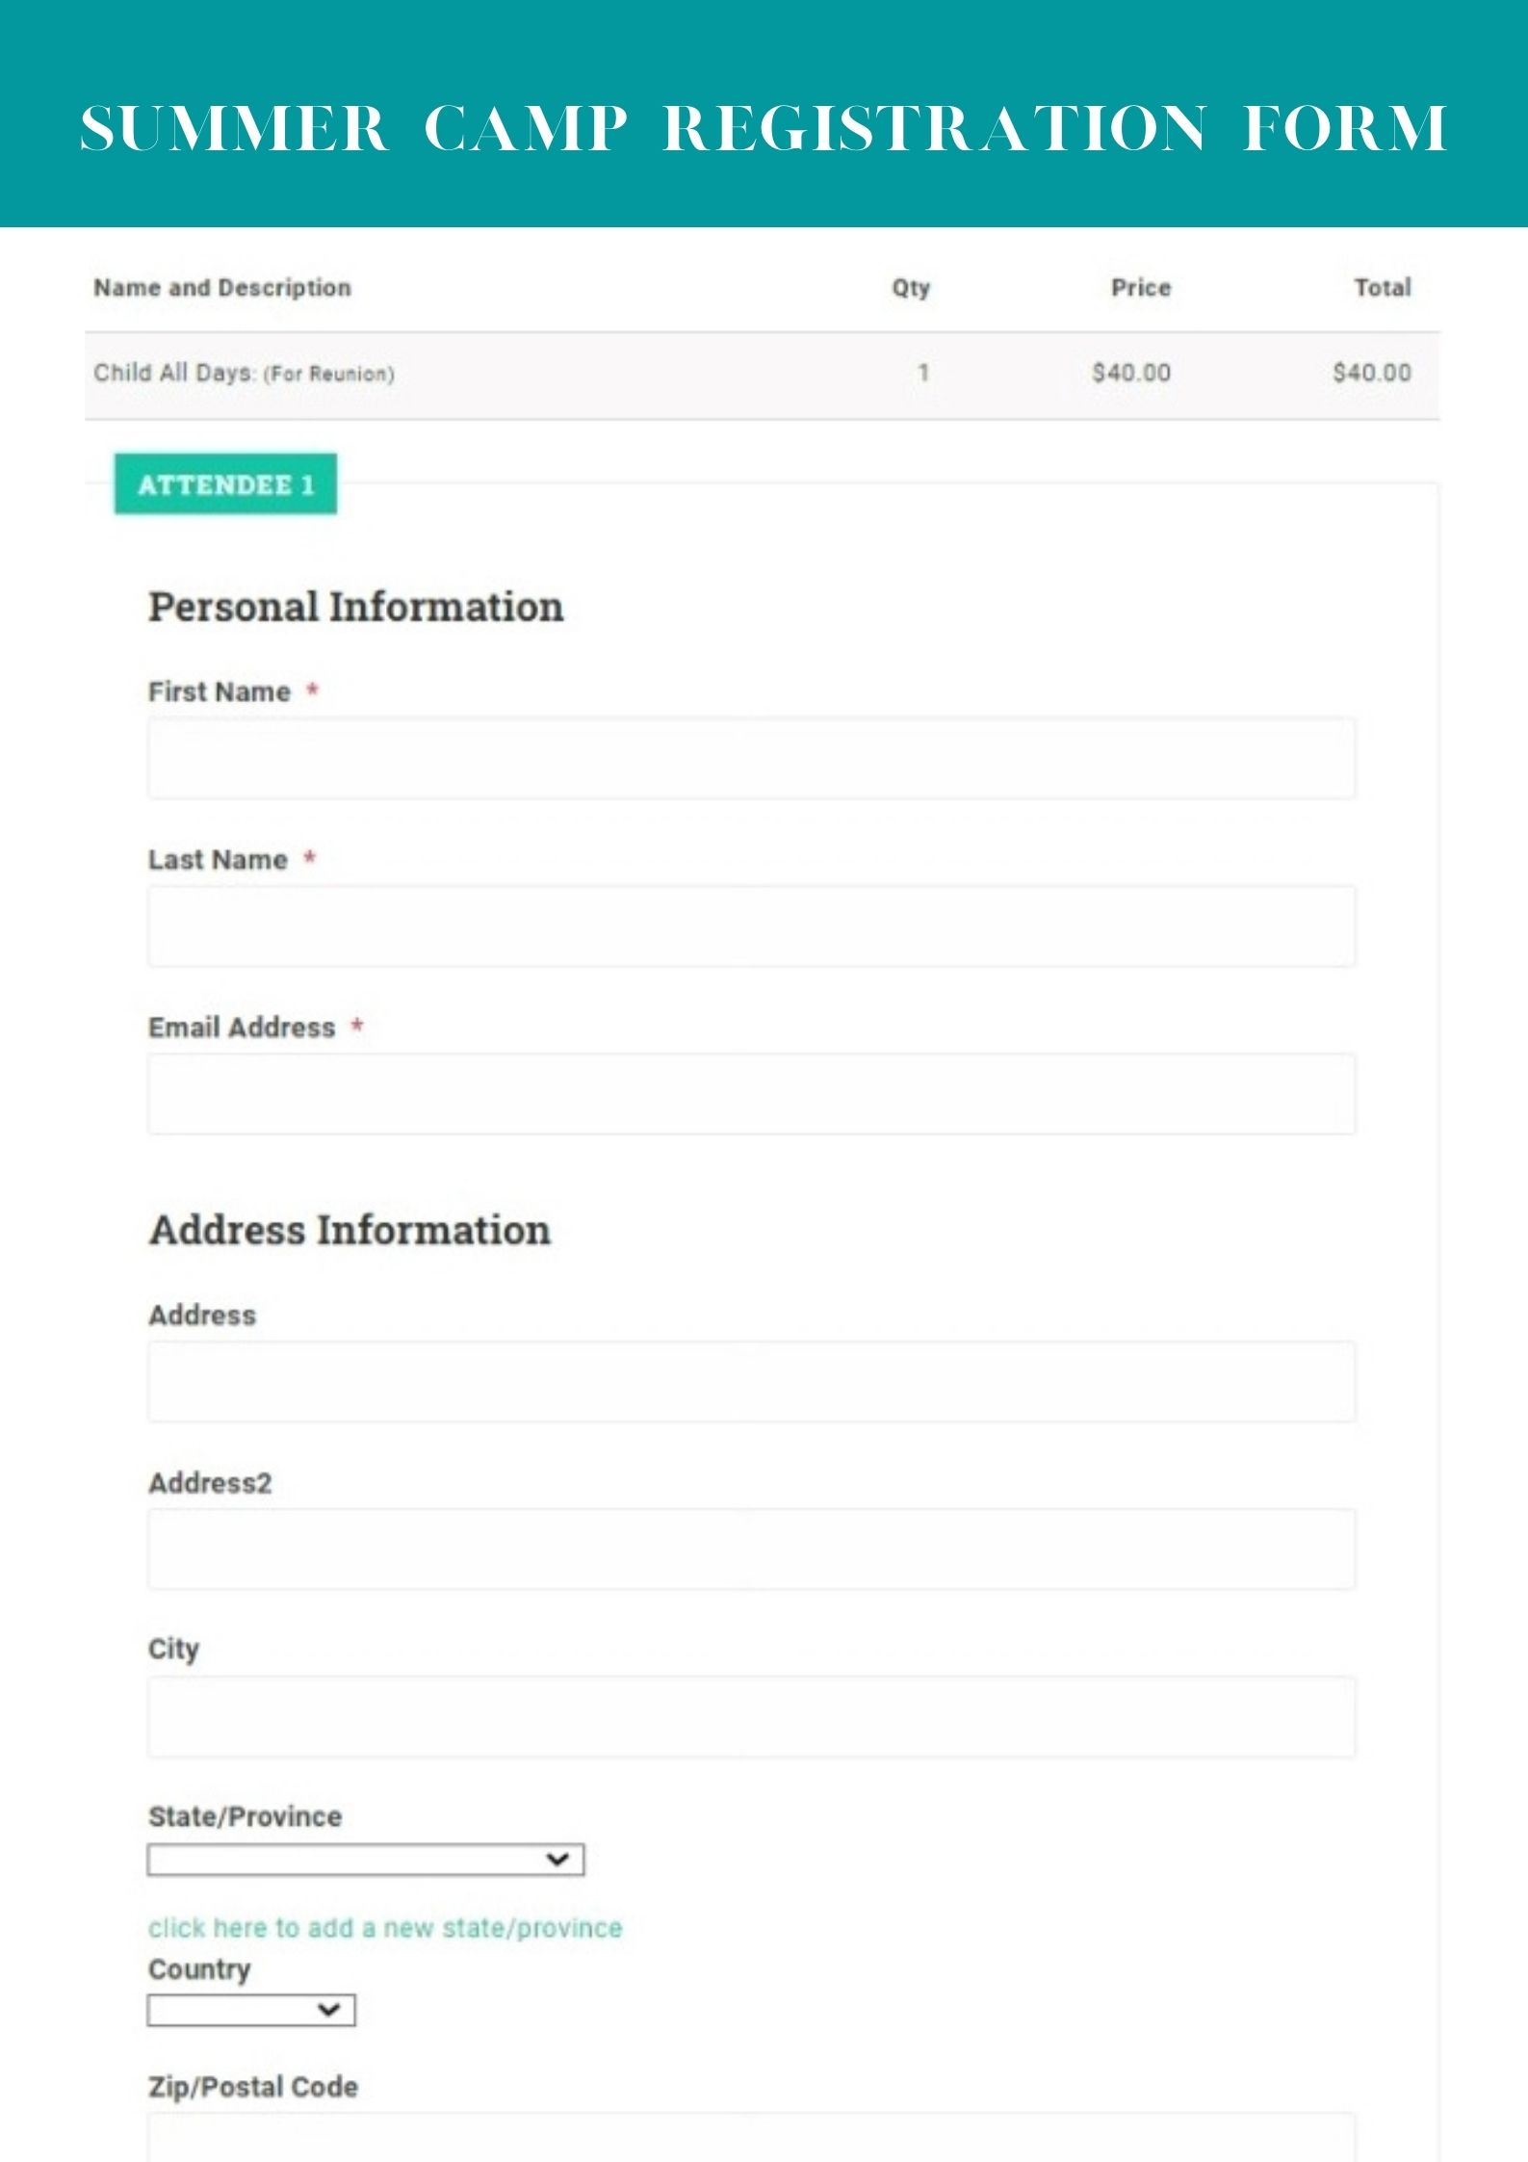
Task: Click the Address input field
Action: (x=751, y=1381)
